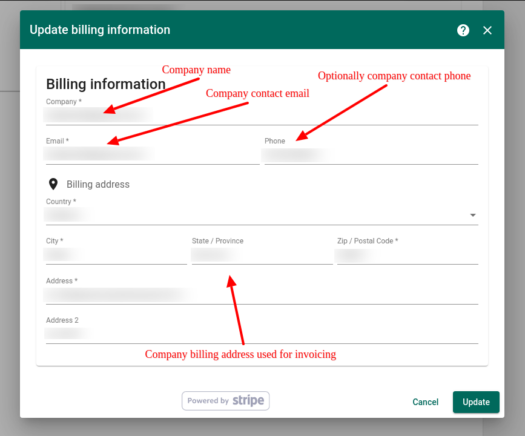525x436 pixels.
Task: Click the Update billing information title
Action: (100, 30)
